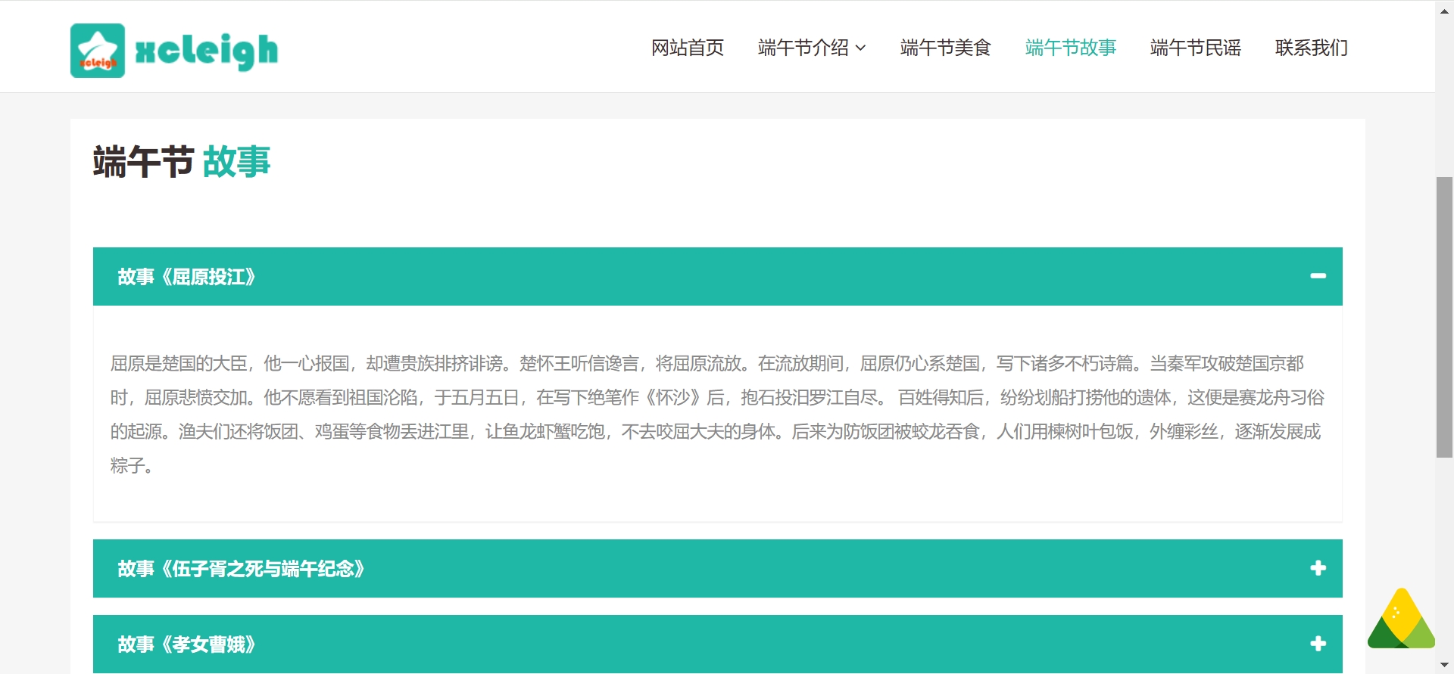Expand 故事《伍子胥之死与端午纪念》 panel

coord(718,568)
